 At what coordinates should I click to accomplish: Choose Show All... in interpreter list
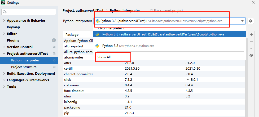point(105,57)
